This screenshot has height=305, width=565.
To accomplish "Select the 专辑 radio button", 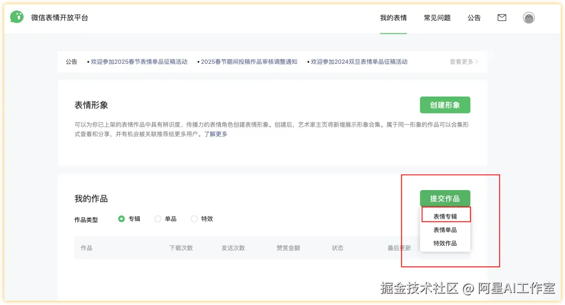I will point(121,219).
